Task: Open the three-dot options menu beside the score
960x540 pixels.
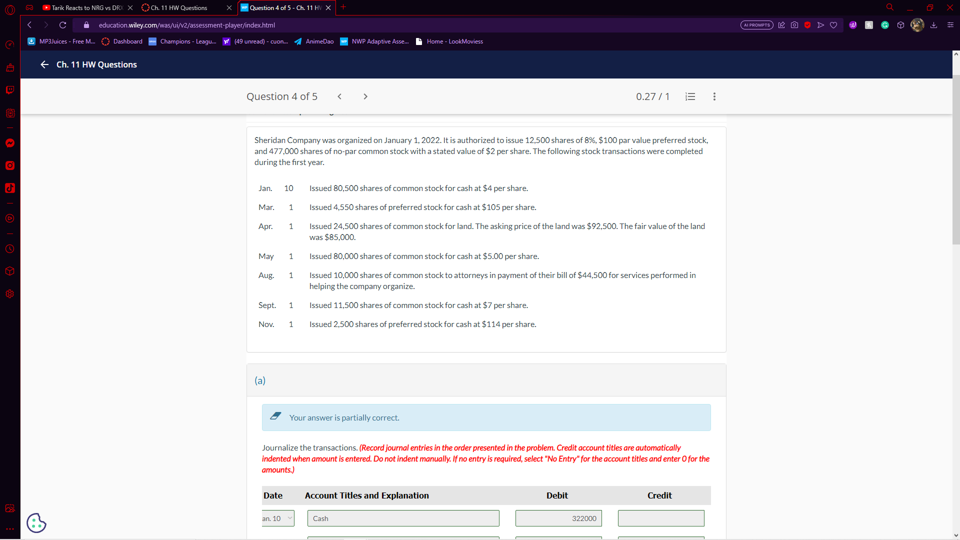Action: [714, 96]
